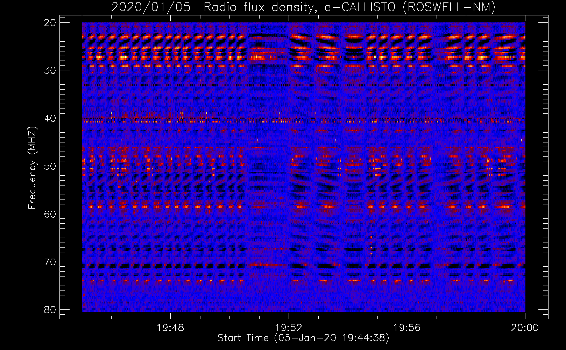Click the 'Frequency (MHZ)' axis label
Screen dimensions: 566x350
pos(32,168)
